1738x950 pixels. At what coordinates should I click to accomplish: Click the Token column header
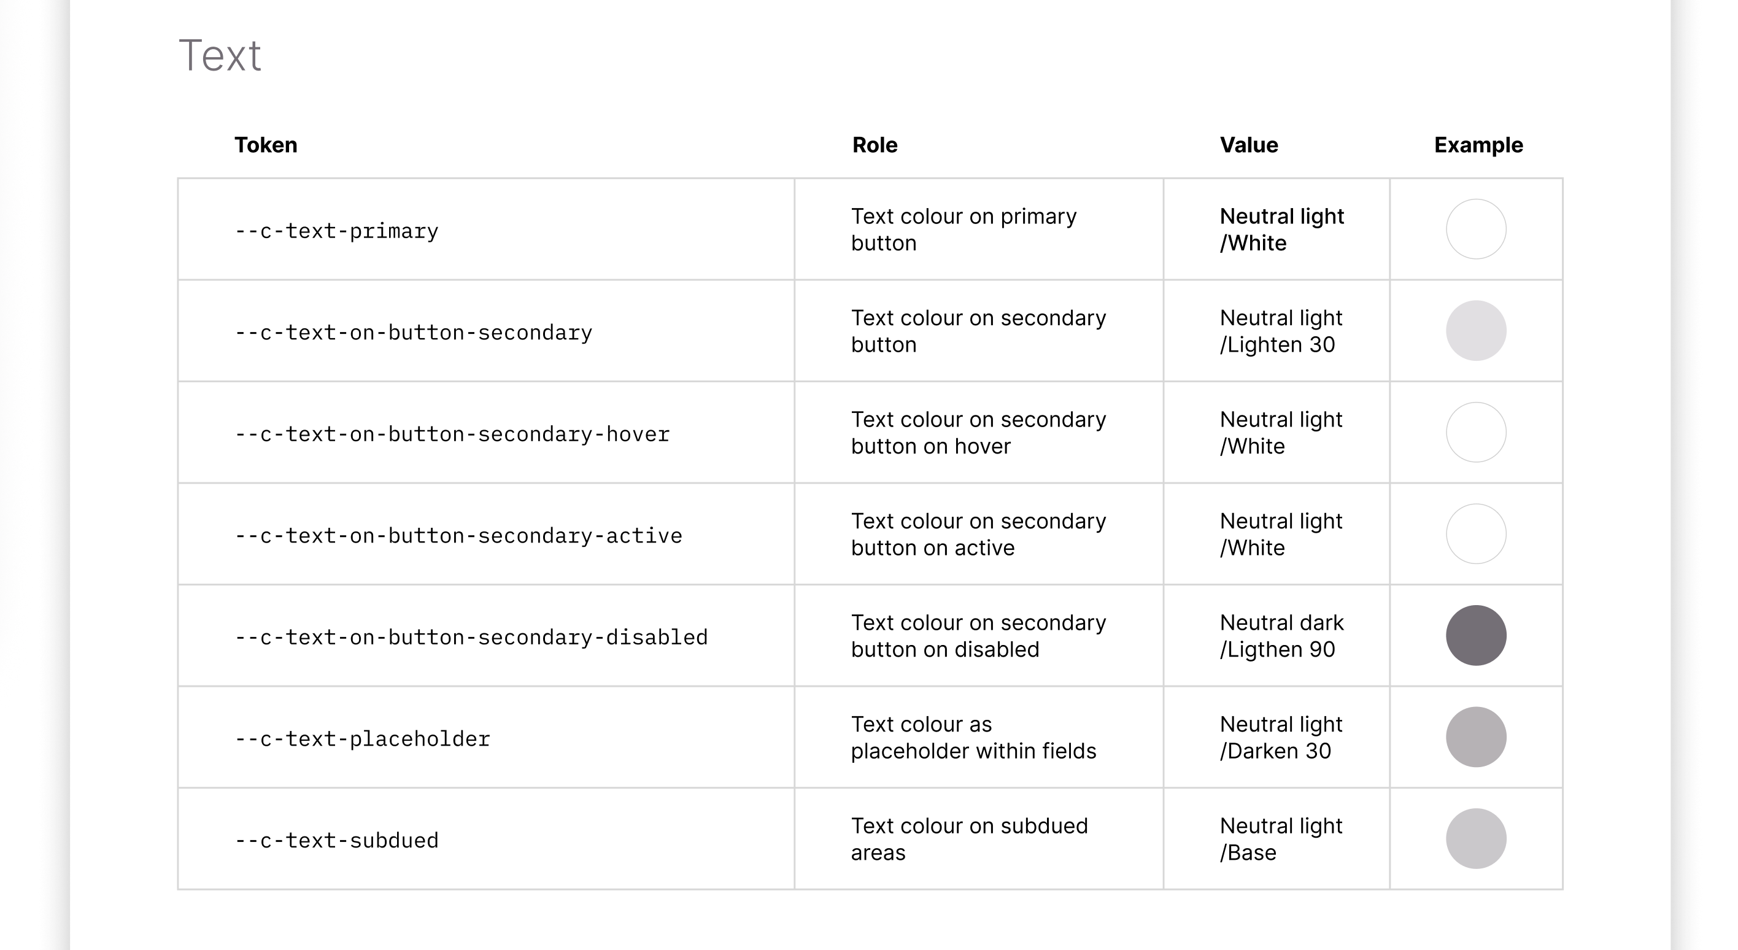pyautogui.click(x=265, y=145)
